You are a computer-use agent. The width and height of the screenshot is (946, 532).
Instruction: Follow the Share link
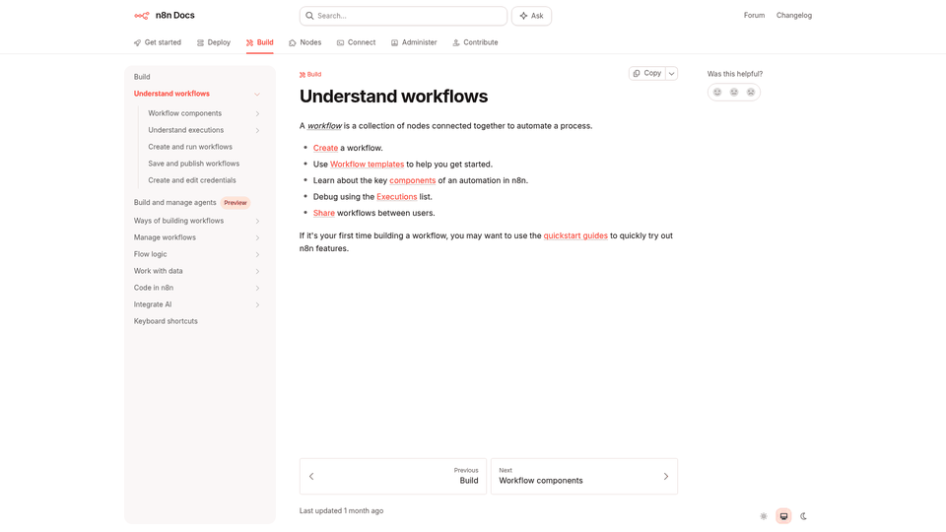(x=324, y=213)
